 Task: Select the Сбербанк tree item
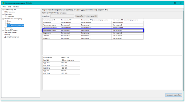[10, 16]
